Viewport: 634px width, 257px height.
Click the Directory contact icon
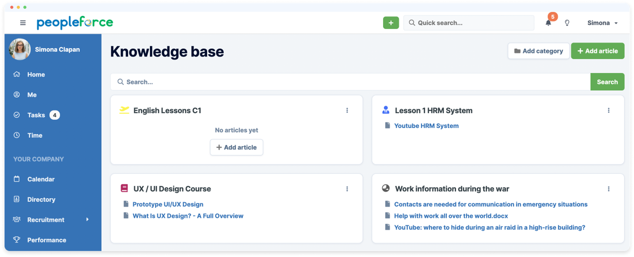[x=17, y=199]
